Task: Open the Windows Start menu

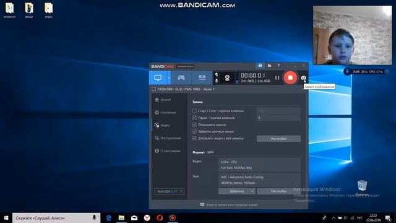Action: click(x=6, y=218)
